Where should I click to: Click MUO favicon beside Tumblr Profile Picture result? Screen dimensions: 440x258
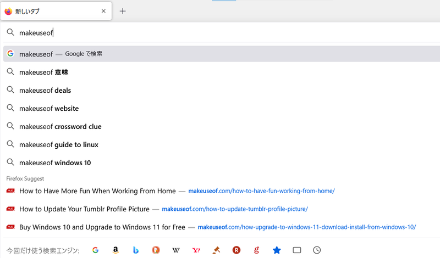click(x=10, y=209)
